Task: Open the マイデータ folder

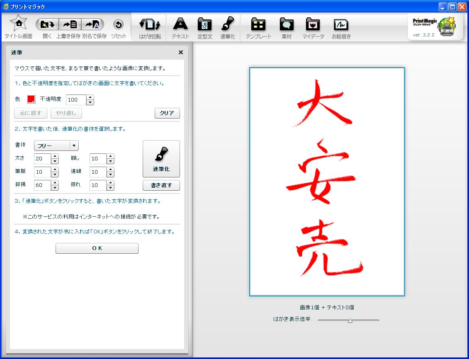Action: click(313, 25)
